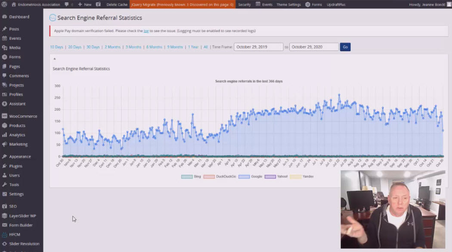Open Theme Settings in admin bar
This screenshot has height=252, width=452.
pos(288,4)
